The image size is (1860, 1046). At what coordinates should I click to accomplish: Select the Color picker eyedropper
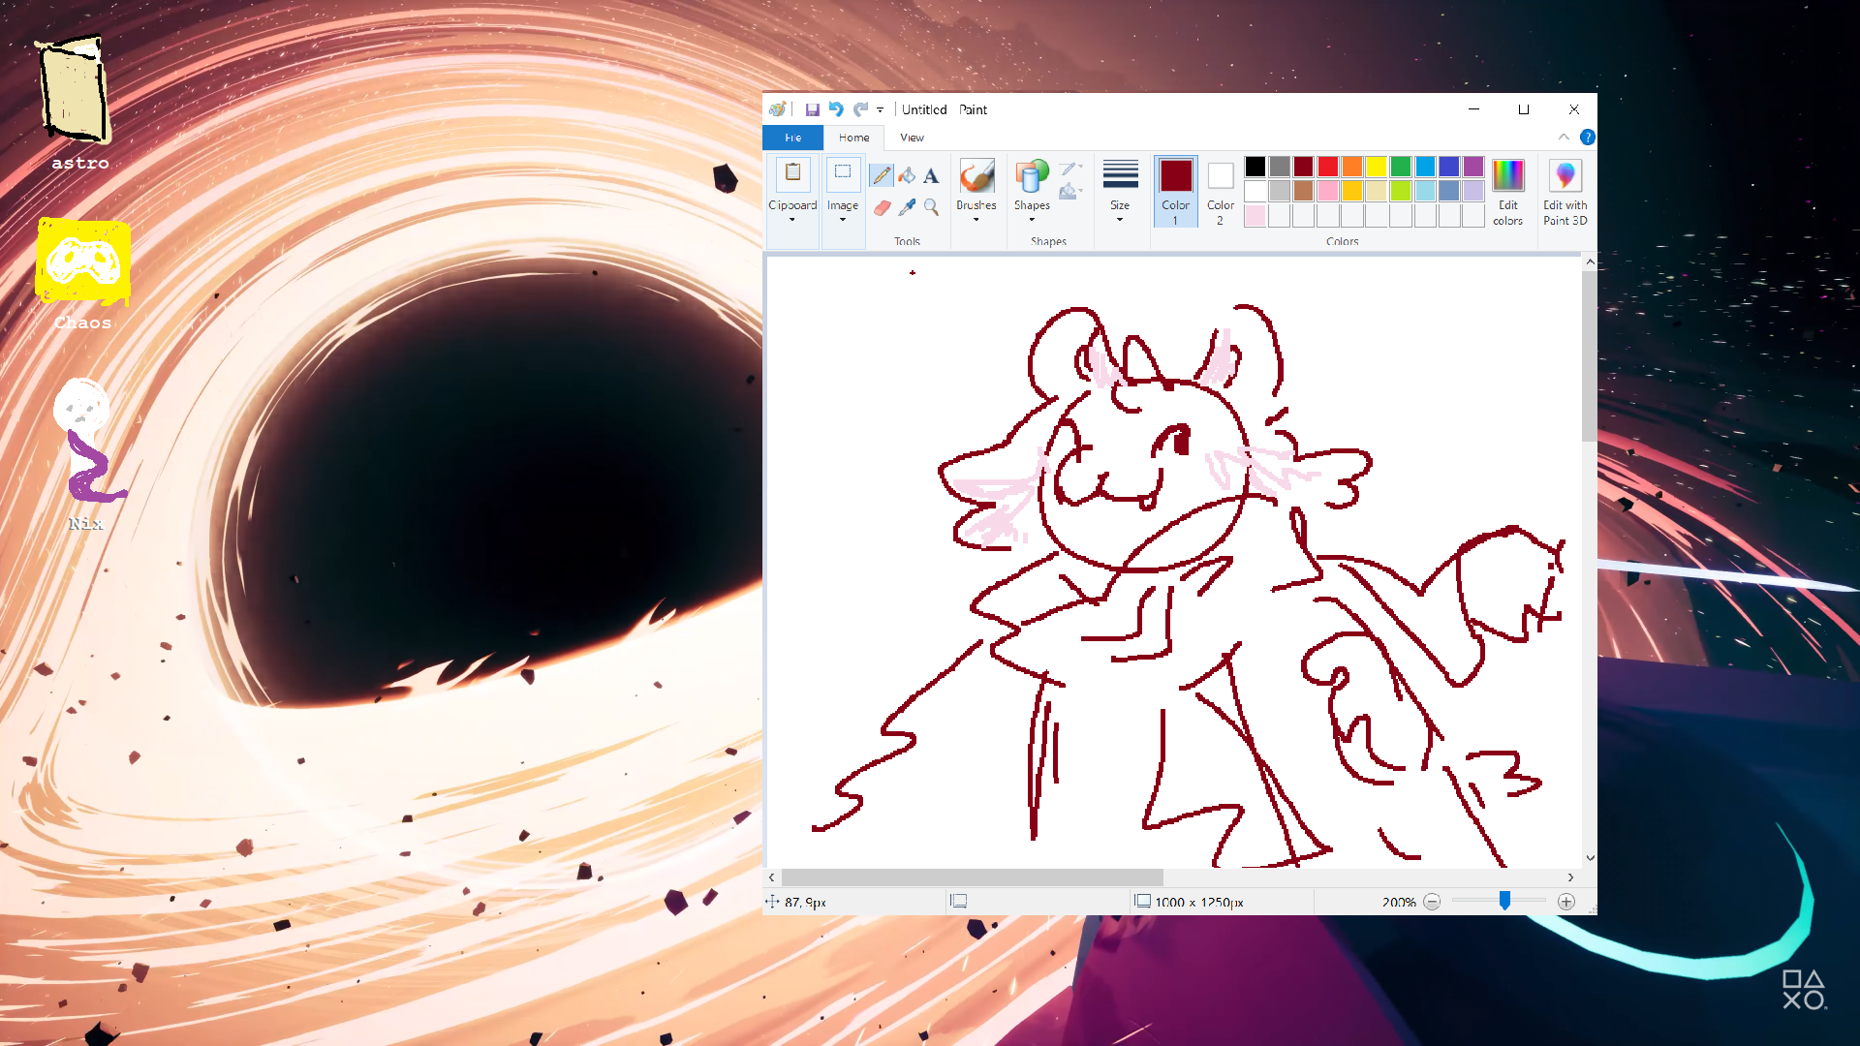[x=907, y=207]
